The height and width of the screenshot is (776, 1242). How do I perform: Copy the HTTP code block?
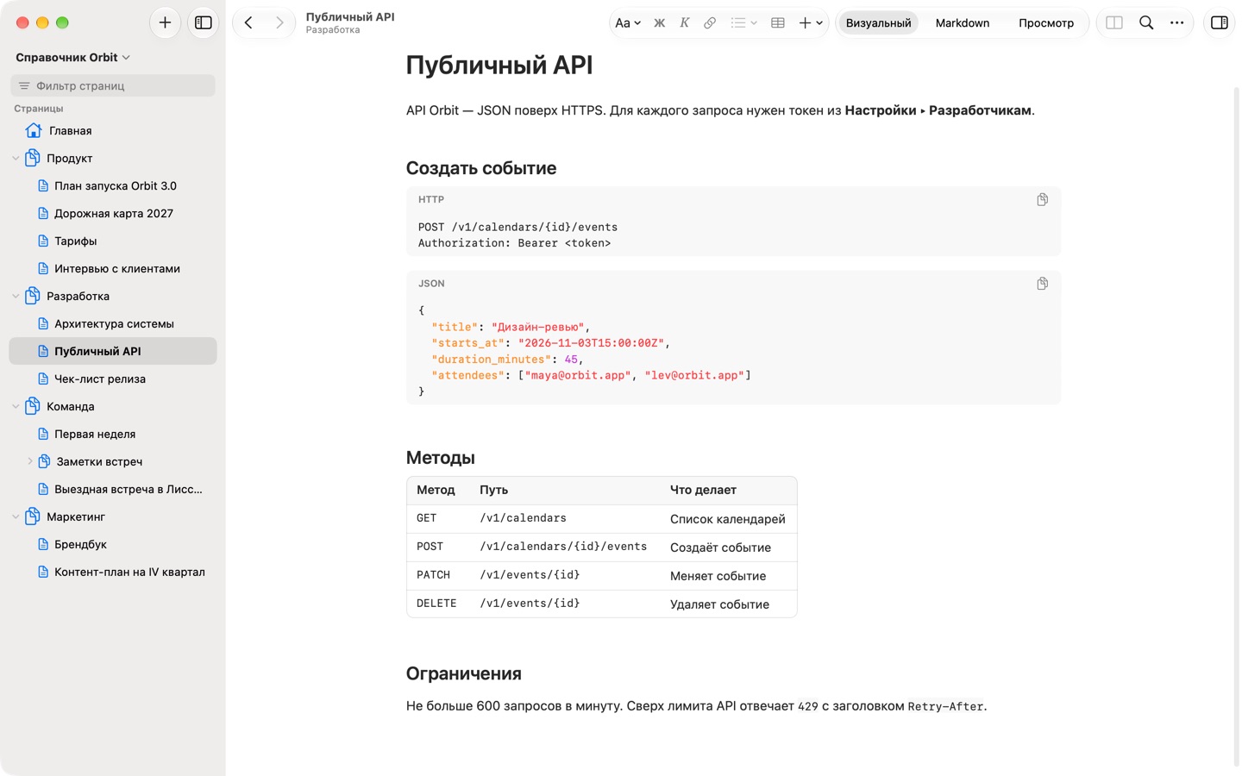point(1042,200)
